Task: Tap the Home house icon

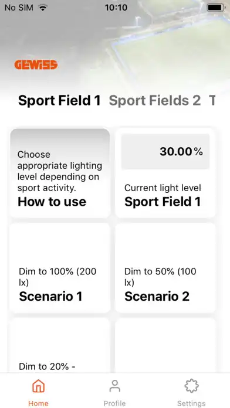Action: [x=38, y=386]
